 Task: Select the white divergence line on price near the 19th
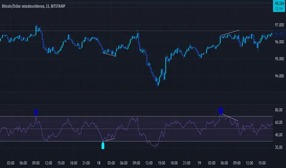pyautogui.click(x=230, y=32)
